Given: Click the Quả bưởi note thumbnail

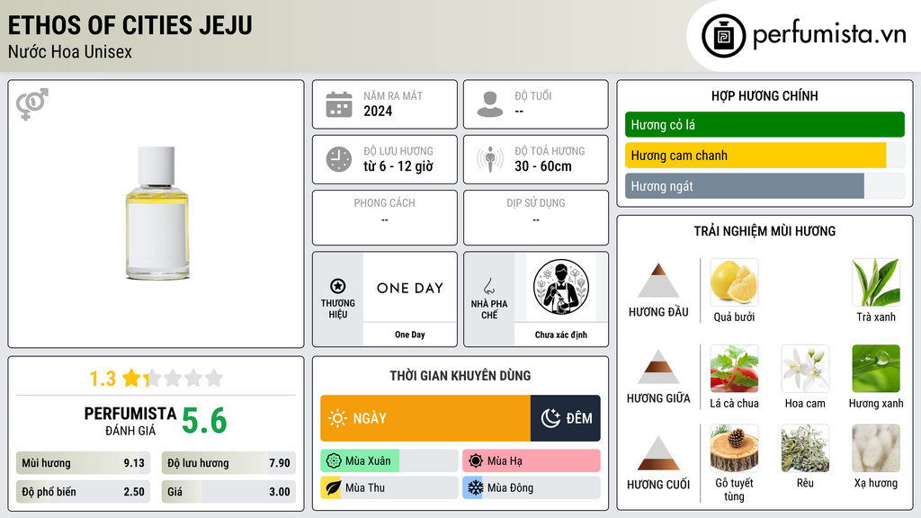Looking at the screenshot, I should pos(734,282).
